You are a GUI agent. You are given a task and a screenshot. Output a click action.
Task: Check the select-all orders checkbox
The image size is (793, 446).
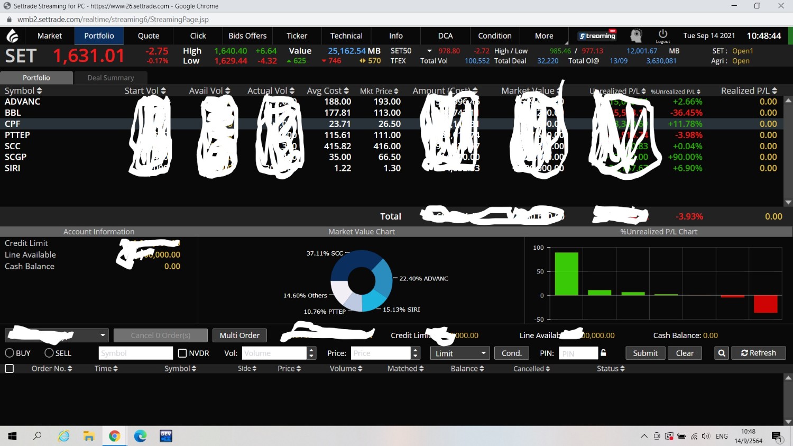(9, 368)
